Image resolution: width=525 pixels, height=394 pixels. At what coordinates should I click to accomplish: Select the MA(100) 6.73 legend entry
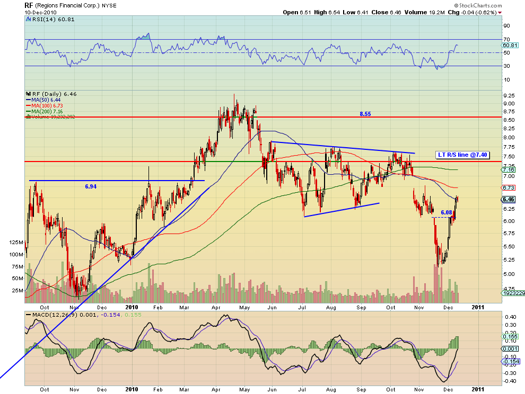coord(44,106)
